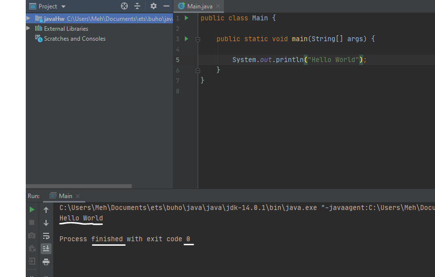
Task: Click the class name Main on line 1
Action: point(260,18)
